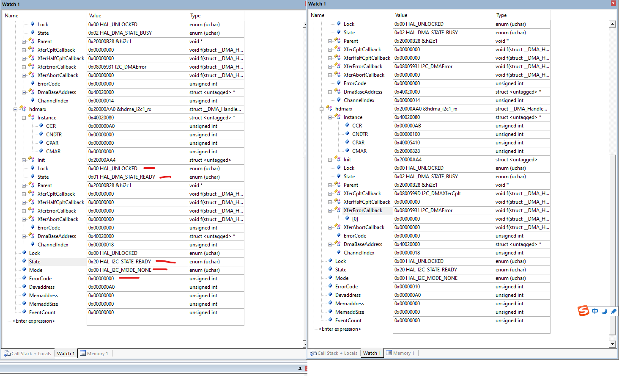Click the crescent moon icon in IME bar
Image resolution: width=619 pixels, height=376 pixels.
pyautogui.click(x=604, y=311)
